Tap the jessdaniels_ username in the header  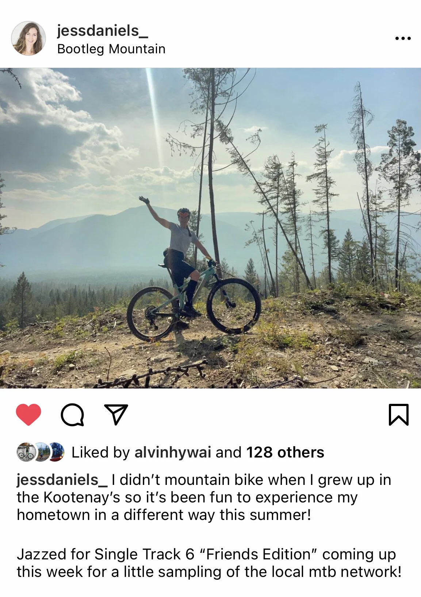point(102,31)
